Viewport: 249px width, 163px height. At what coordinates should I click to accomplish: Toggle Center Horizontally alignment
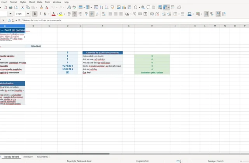[x=74, y=14]
